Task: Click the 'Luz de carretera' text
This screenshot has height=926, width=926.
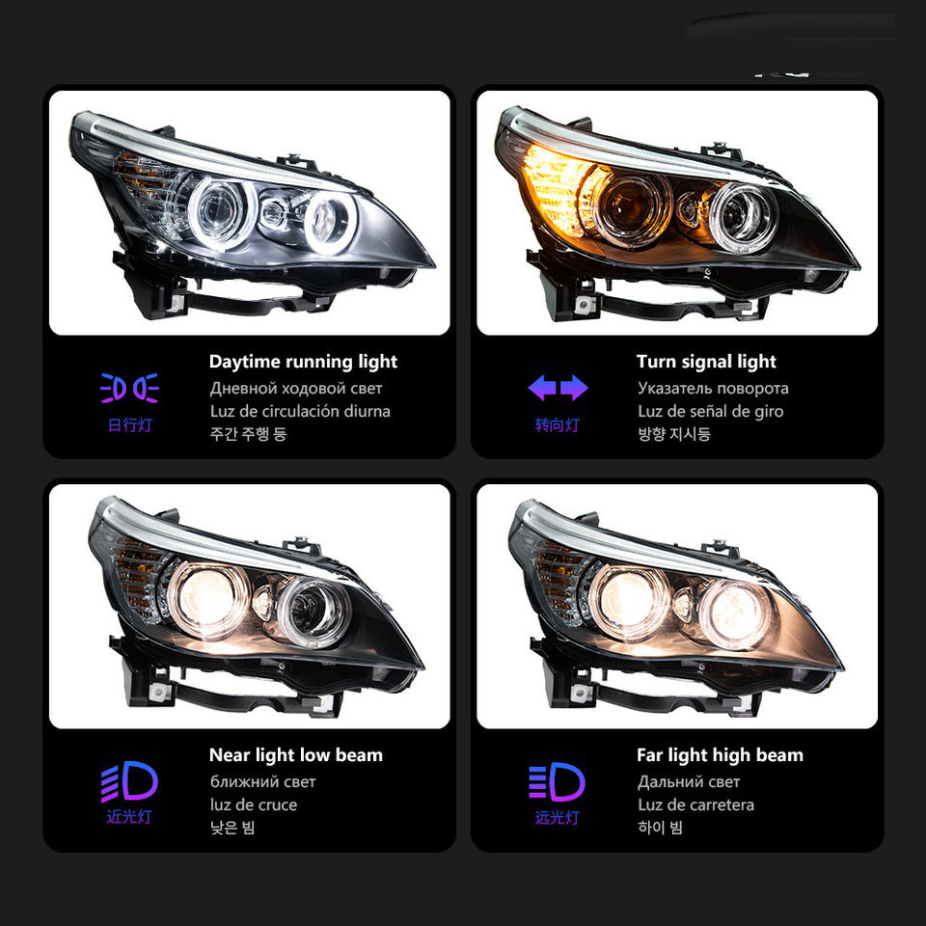Action: (695, 804)
